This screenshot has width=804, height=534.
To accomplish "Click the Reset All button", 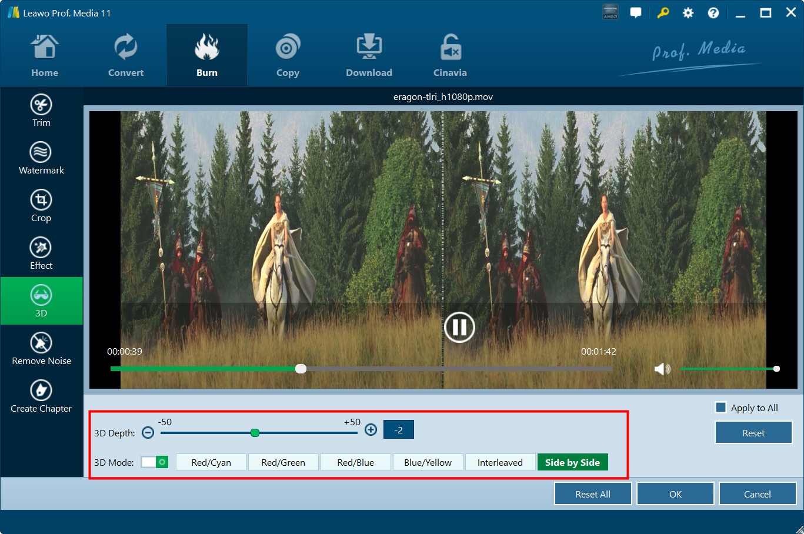I will 593,494.
